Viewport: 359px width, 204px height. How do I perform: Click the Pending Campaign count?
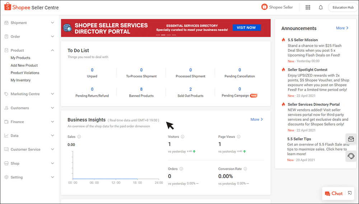point(240,89)
